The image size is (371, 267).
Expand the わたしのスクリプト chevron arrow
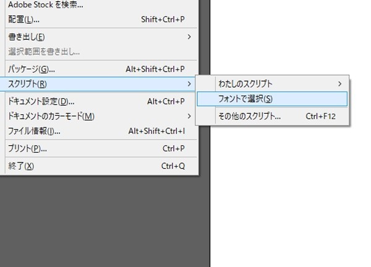click(339, 83)
